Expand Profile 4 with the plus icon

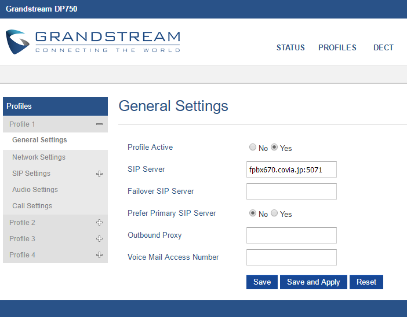99,255
